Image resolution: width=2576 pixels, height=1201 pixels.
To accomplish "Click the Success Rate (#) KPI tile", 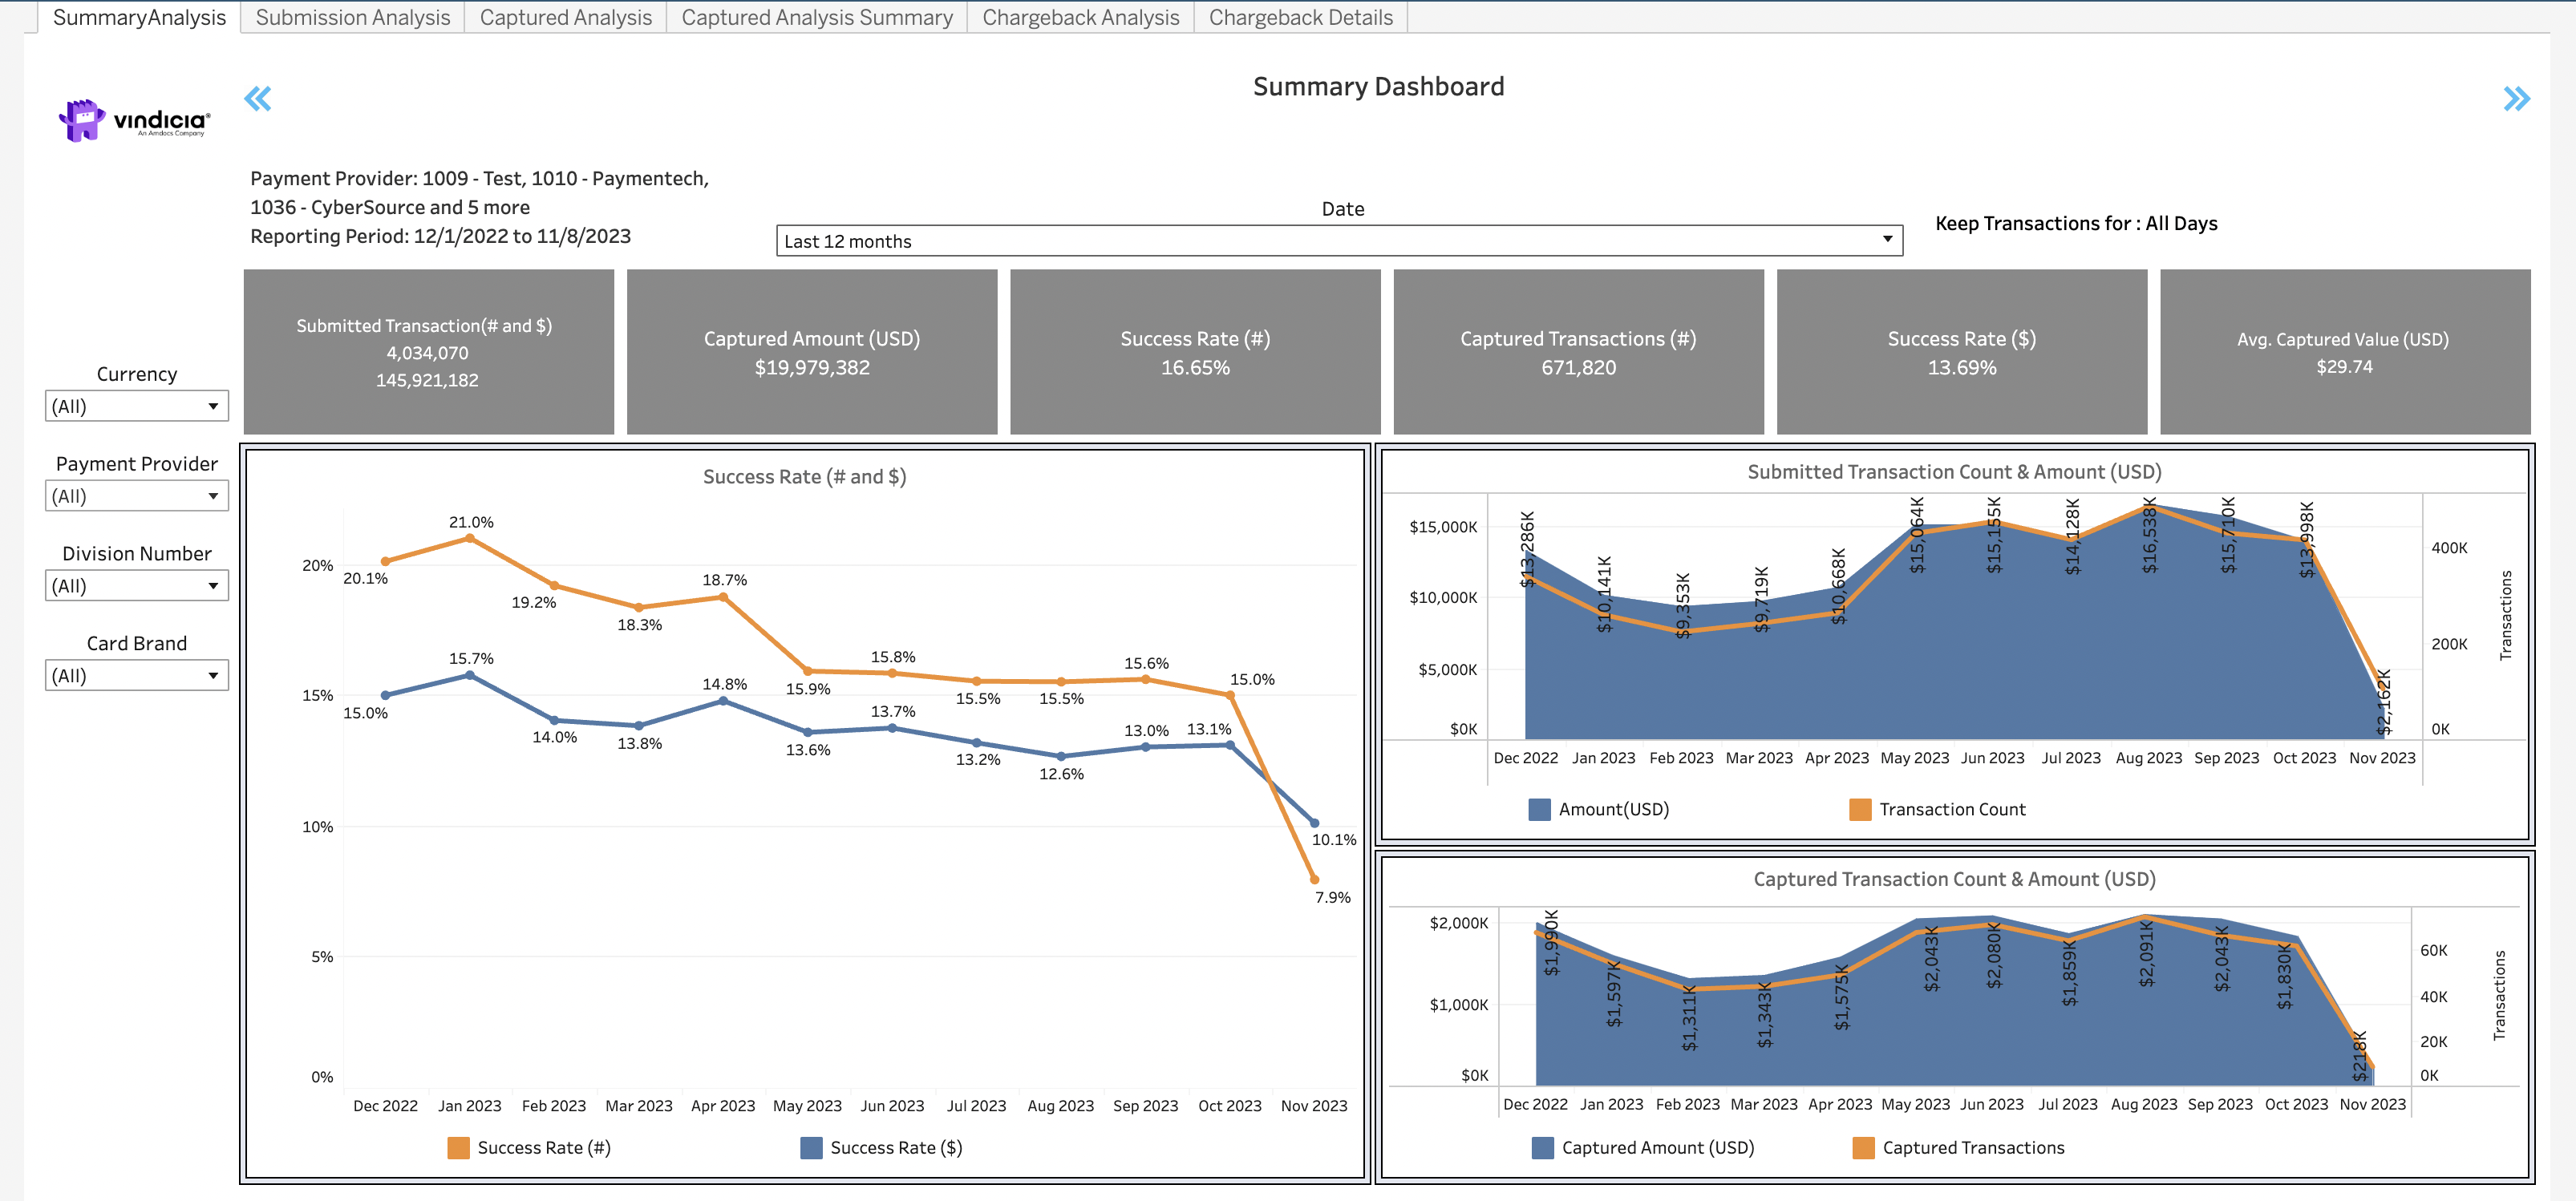I will coord(1195,352).
